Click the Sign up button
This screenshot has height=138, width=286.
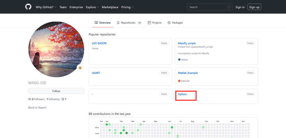[x=254, y=7]
